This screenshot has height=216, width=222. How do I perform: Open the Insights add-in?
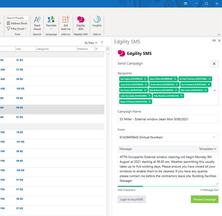click(x=97, y=22)
